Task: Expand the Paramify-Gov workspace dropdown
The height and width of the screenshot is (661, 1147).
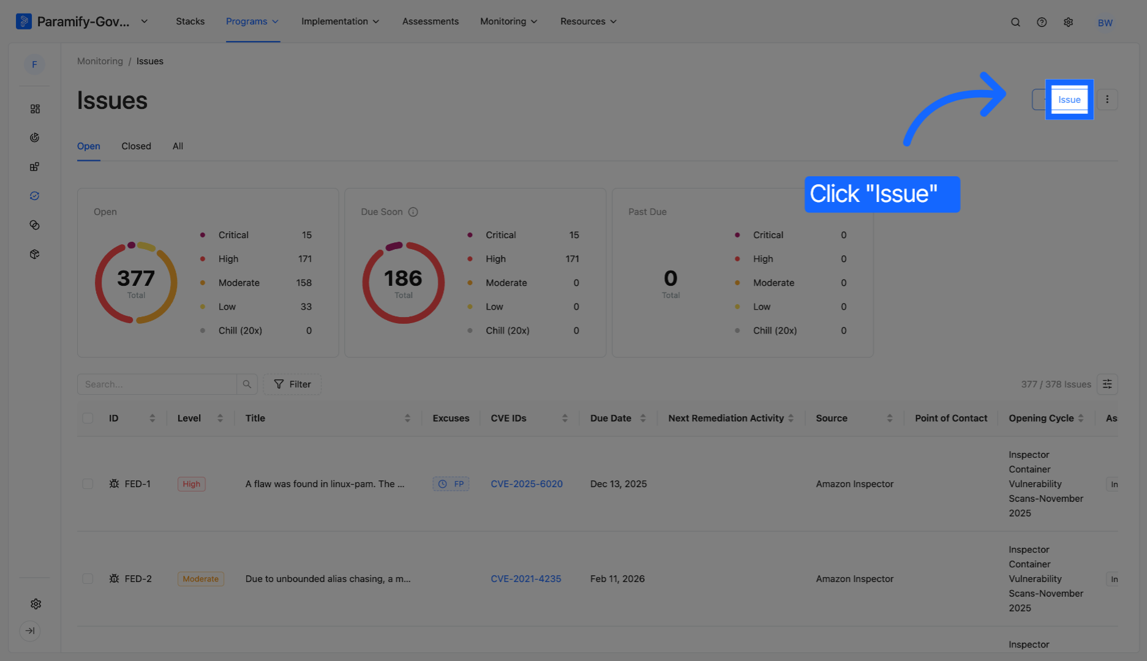Action: [145, 21]
